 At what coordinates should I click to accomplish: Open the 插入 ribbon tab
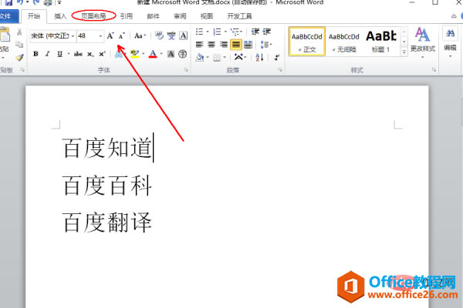[60, 16]
